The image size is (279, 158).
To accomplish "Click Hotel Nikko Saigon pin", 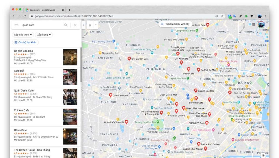I will tap(213, 130).
